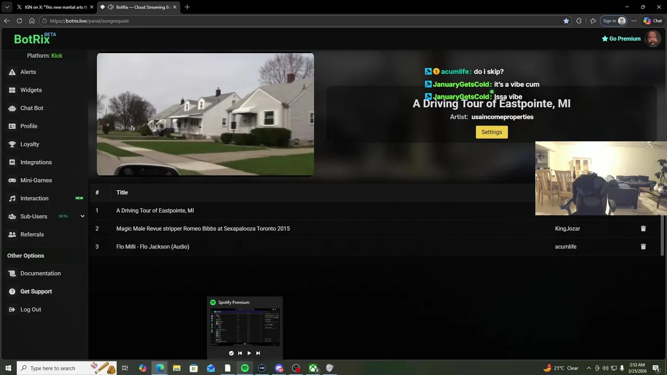This screenshot has height=375, width=667.
Task: Click Go Premium in the header
Action: tap(621, 39)
